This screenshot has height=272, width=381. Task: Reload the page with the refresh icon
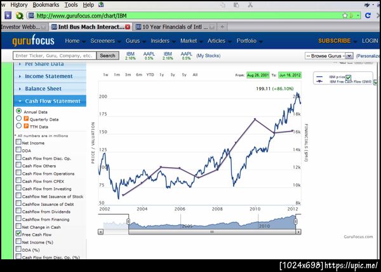point(368,15)
